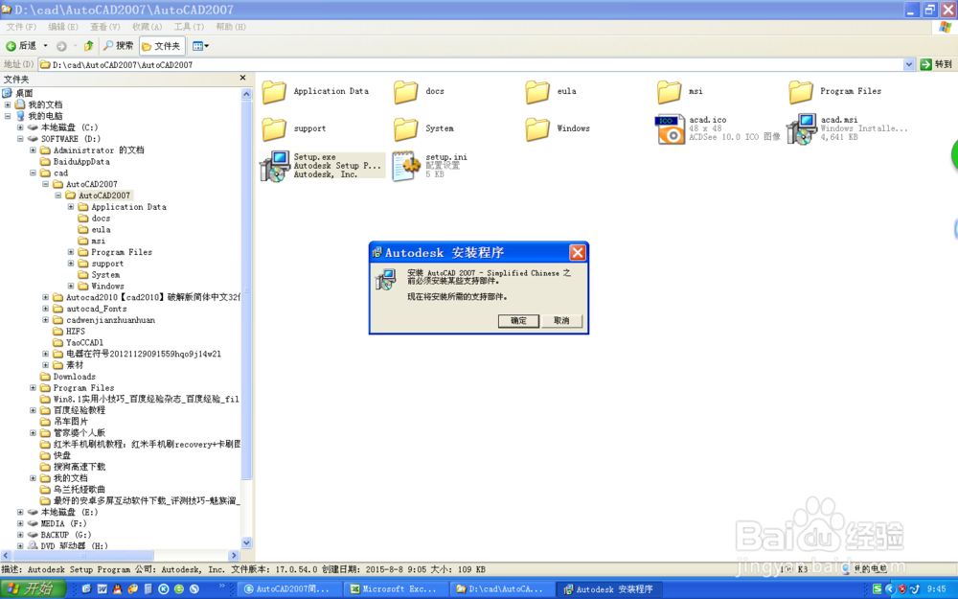
Task: Expand 本地磁盘 (C:) tree node
Action: click(x=20, y=127)
